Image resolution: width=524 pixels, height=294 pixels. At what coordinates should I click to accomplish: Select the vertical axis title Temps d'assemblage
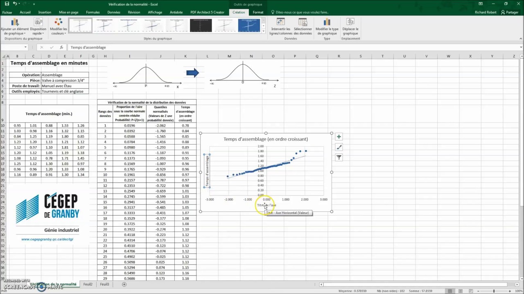coord(208,171)
